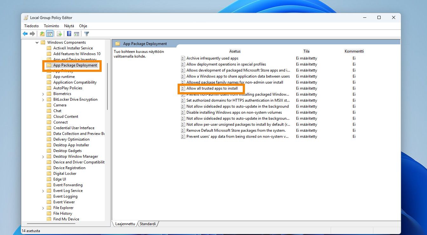Image resolution: width=427 pixels, height=235 pixels.
Task: Select Desktop App Installer in the tree
Action: coord(71,145)
